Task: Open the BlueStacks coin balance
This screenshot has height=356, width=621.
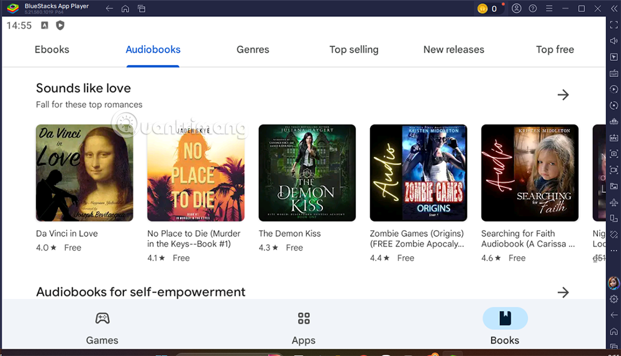Action: coord(489,8)
